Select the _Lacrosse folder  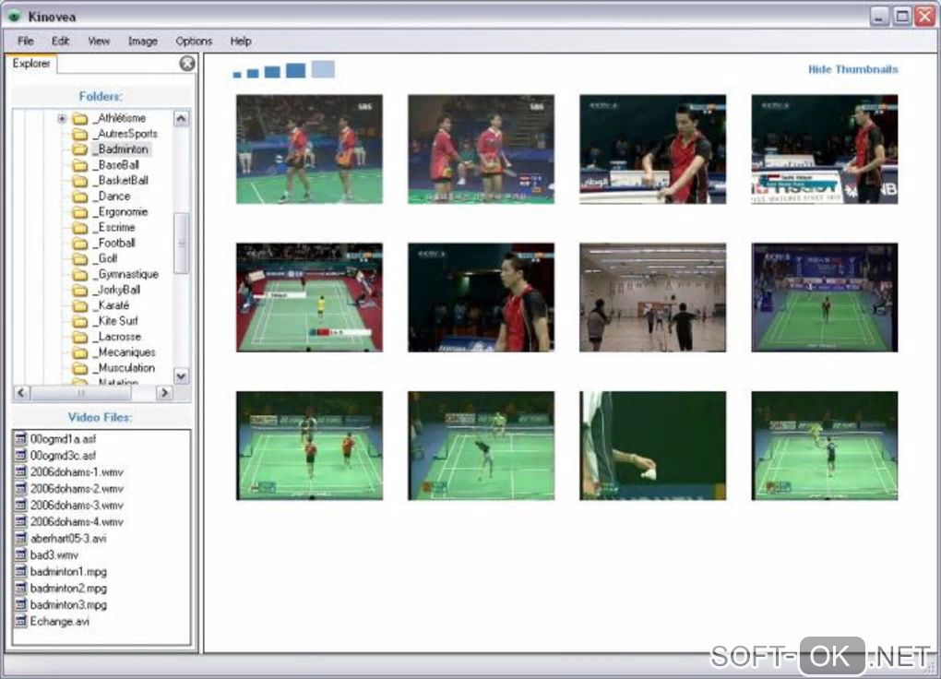[x=118, y=336]
